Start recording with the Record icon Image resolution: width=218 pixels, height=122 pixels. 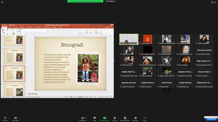[x=115, y=118]
